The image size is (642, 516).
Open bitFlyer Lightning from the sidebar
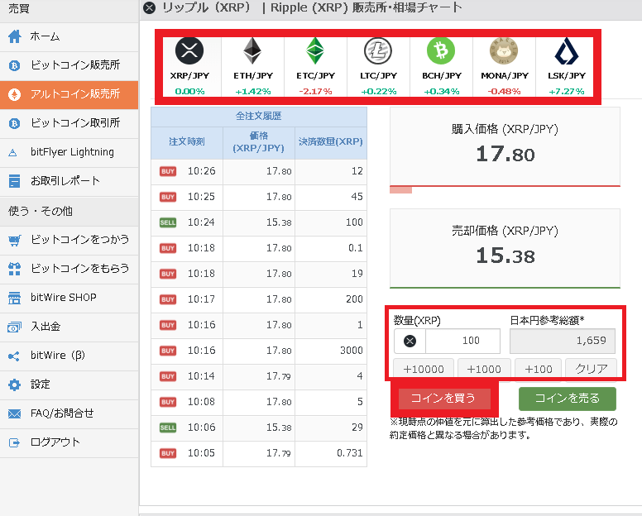69,153
